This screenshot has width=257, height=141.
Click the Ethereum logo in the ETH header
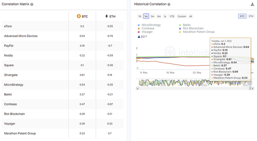coord(106,16)
